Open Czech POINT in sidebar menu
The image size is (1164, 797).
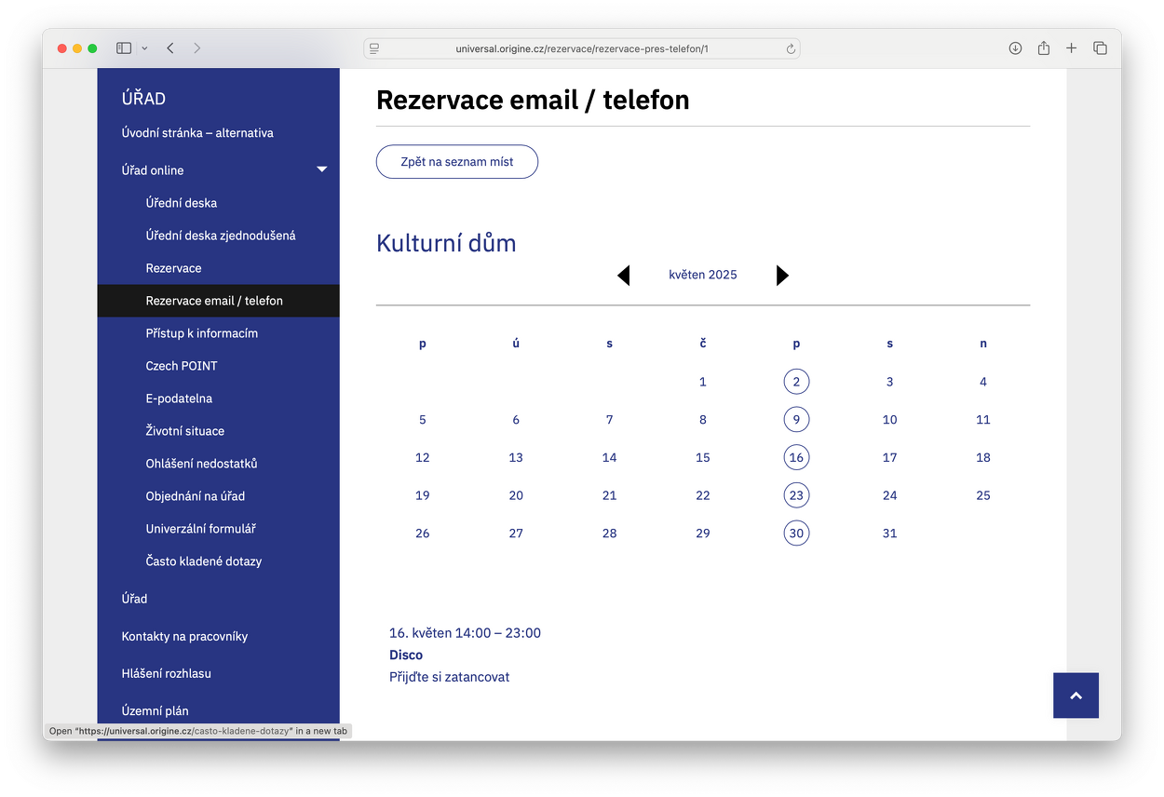tap(182, 366)
